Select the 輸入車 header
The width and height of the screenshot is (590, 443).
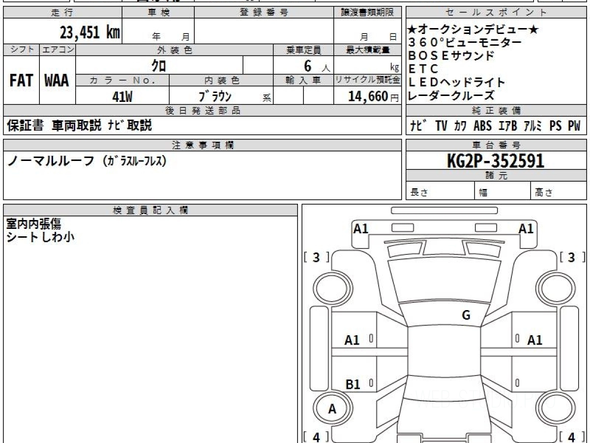point(303,80)
